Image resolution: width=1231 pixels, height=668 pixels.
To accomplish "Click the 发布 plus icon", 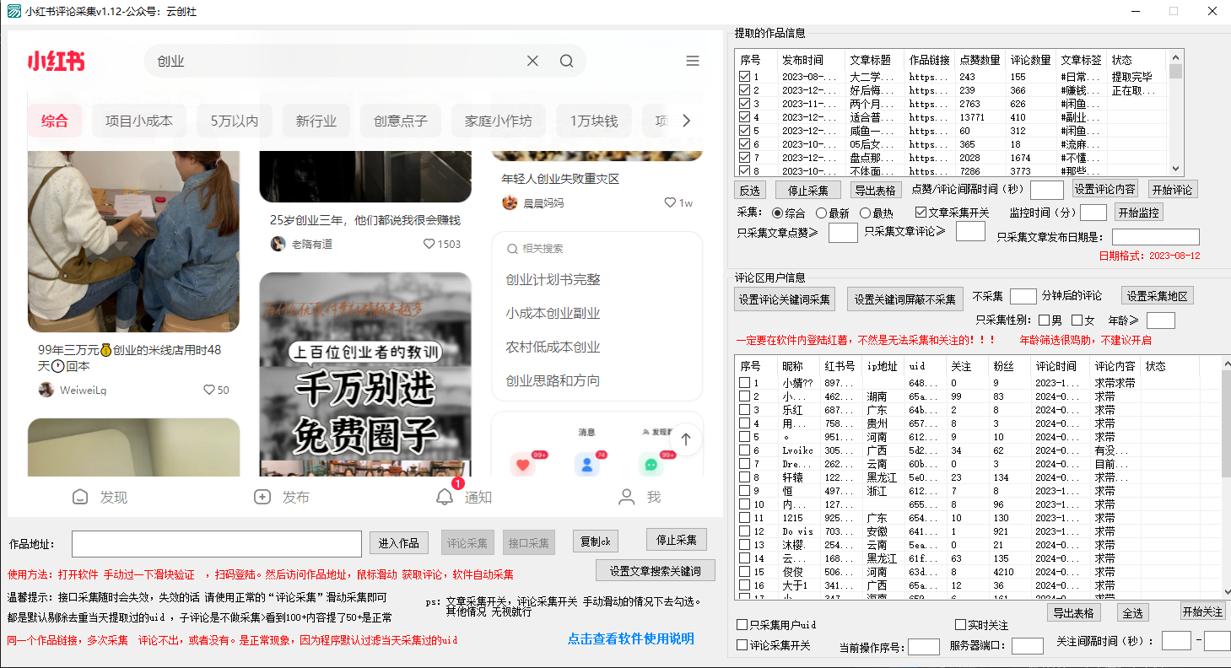I will coord(262,497).
